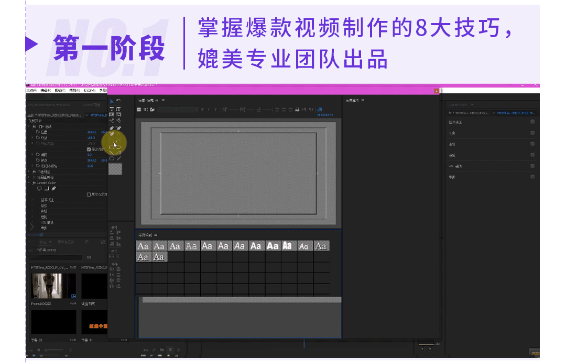The image size is (566, 363).
Task: Open the 字幕 Title menu
Action: click(103, 90)
